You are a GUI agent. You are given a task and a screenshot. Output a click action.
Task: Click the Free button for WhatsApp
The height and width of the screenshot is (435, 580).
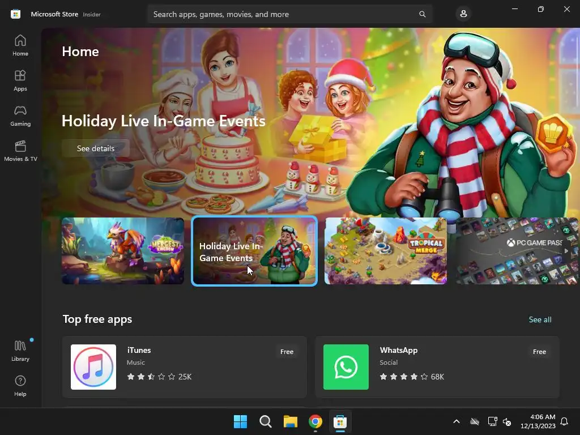point(539,352)
